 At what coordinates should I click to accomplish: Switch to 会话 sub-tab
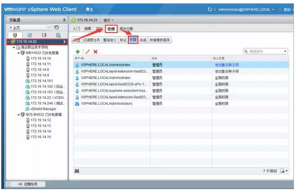(x=143, y=40)
